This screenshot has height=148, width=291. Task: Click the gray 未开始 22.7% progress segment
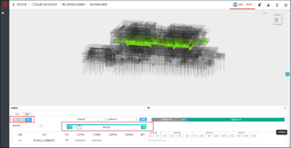[x=167, y=120]
